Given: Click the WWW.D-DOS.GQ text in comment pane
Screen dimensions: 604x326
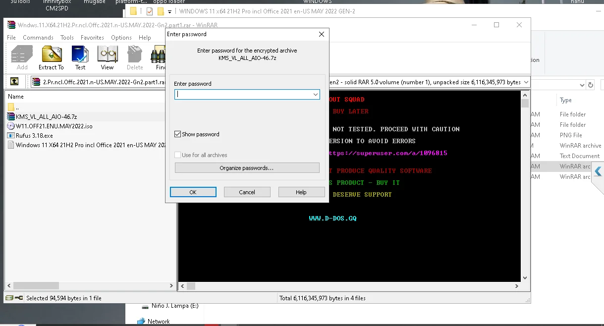Looking at the screenshot, I should coord(332,218).
